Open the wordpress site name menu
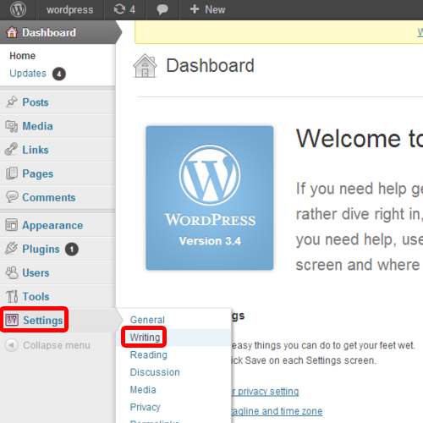This screenshot has width=423, height=423. pos(69,10)
